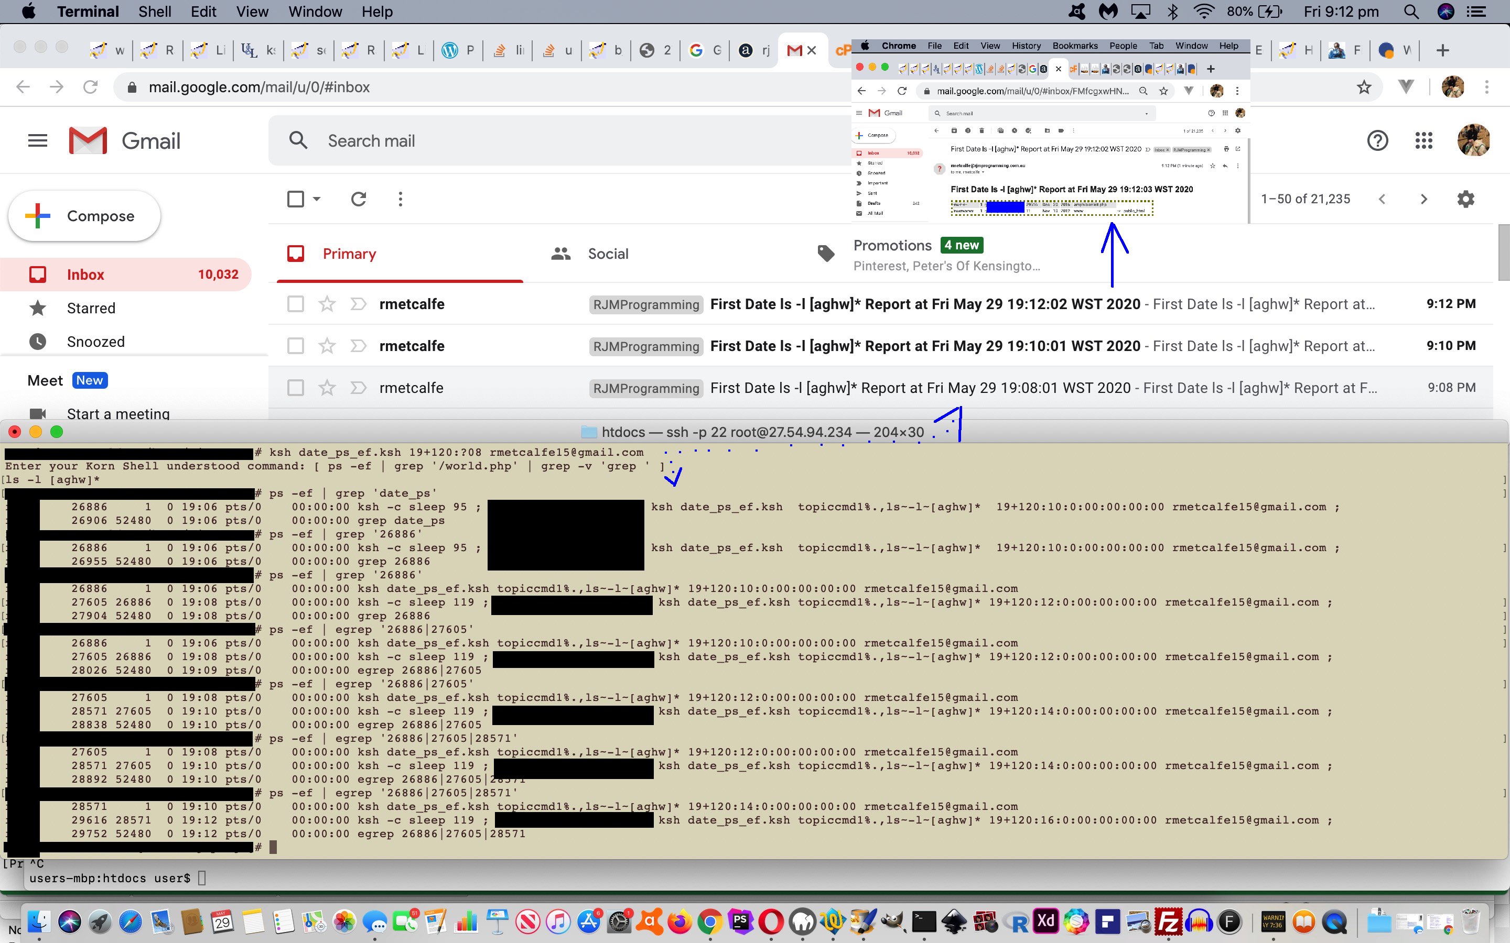Star the 9:08 PM email
The width and height of the screenshot is (1510, 943).
327,387
